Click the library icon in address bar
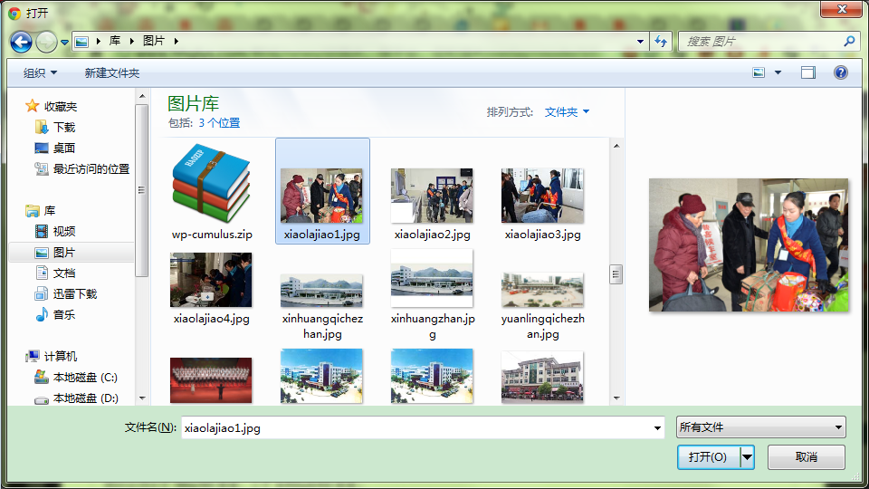 pyautogui.click(x=81, y=42)
